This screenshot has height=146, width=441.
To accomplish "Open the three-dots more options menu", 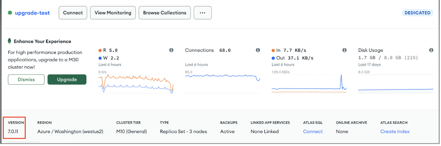I will point(203,13).
